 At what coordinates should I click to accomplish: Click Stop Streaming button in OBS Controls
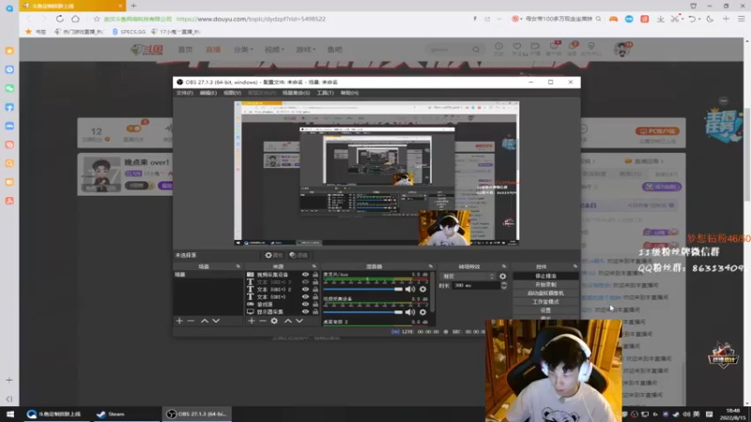[x=545, y=276]
